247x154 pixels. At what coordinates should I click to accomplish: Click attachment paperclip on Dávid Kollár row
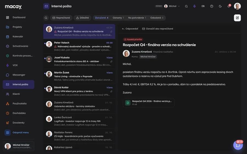[x=111, y=91]
